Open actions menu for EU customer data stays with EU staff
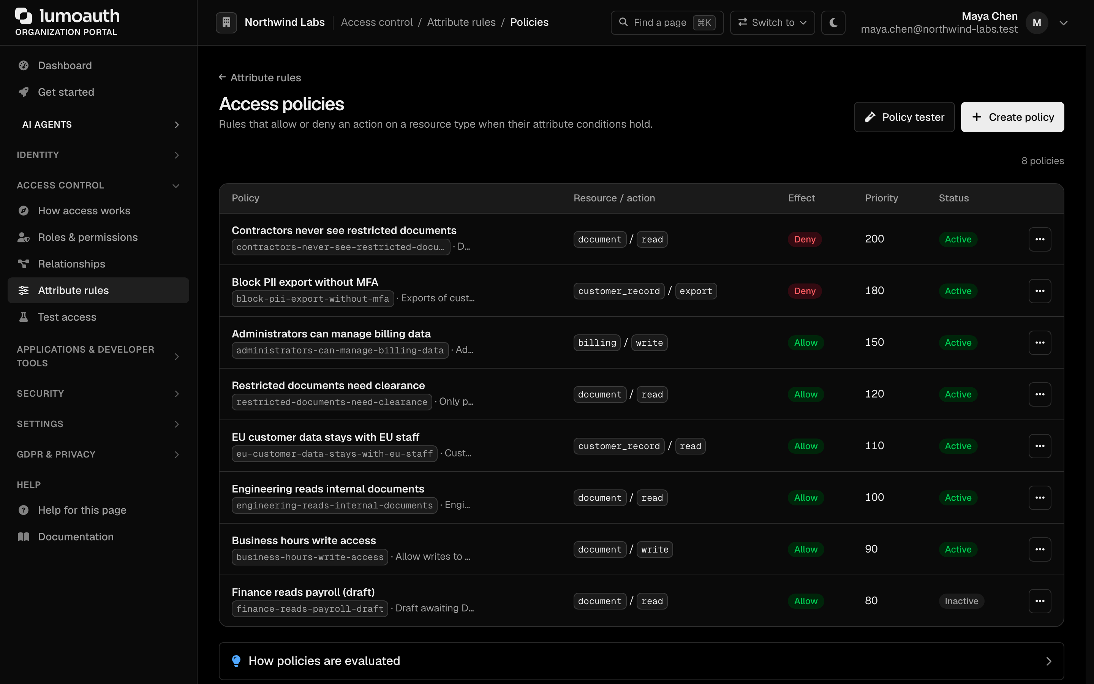1094x684 pixels. pyautogui.click(x=1040, y=446)
